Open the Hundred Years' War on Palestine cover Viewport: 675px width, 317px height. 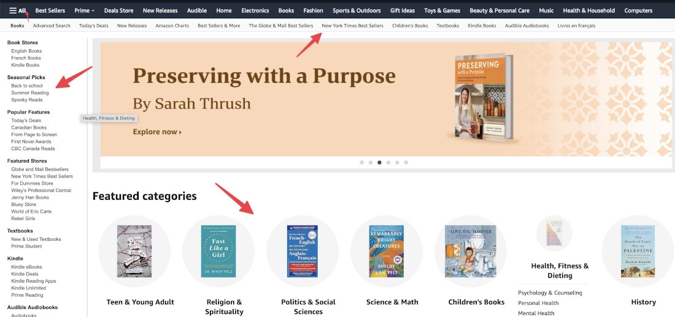(x=638, y=251)
